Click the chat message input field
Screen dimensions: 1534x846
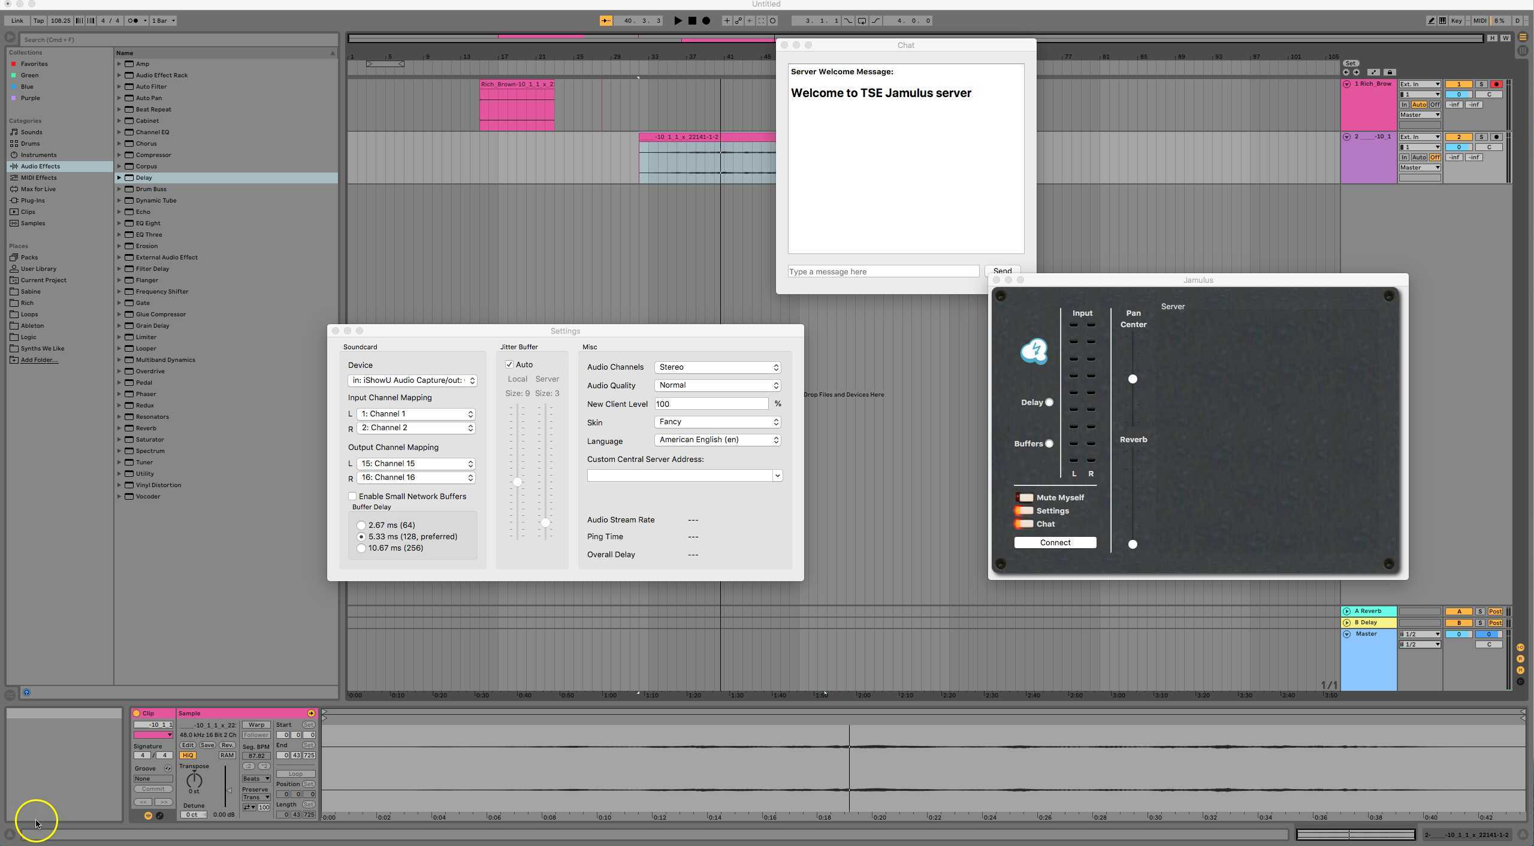pos(883,271)
